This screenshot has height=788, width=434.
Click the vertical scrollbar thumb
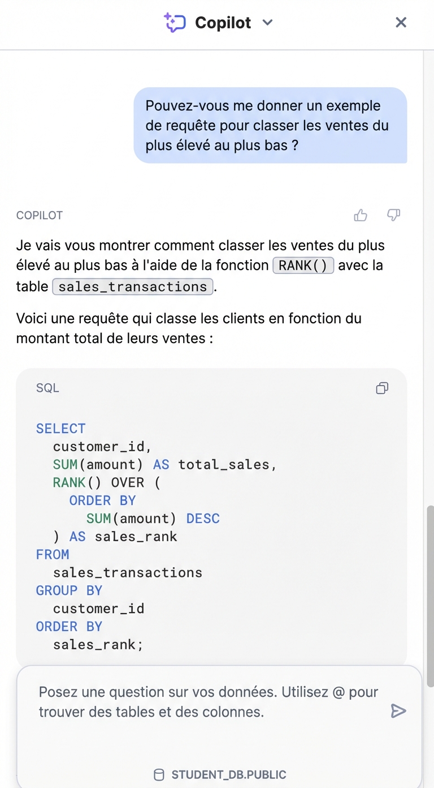click(429, 596)
